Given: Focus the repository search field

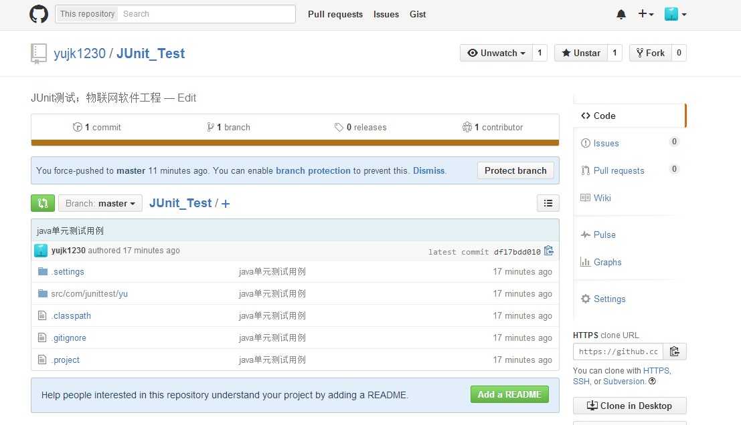Looking at the screenshot, I should tap(208, 14).
